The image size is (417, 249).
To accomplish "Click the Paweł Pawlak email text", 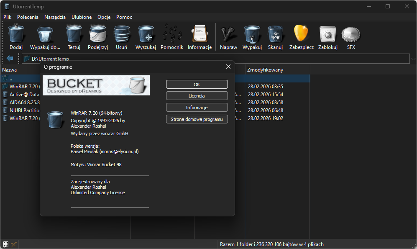I will coord(105,151).
